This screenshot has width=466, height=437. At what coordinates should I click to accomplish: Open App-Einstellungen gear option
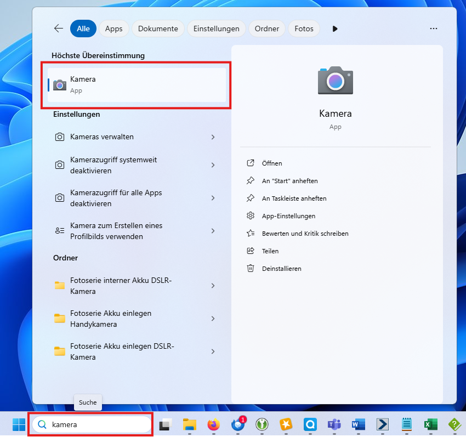[251, 215]
